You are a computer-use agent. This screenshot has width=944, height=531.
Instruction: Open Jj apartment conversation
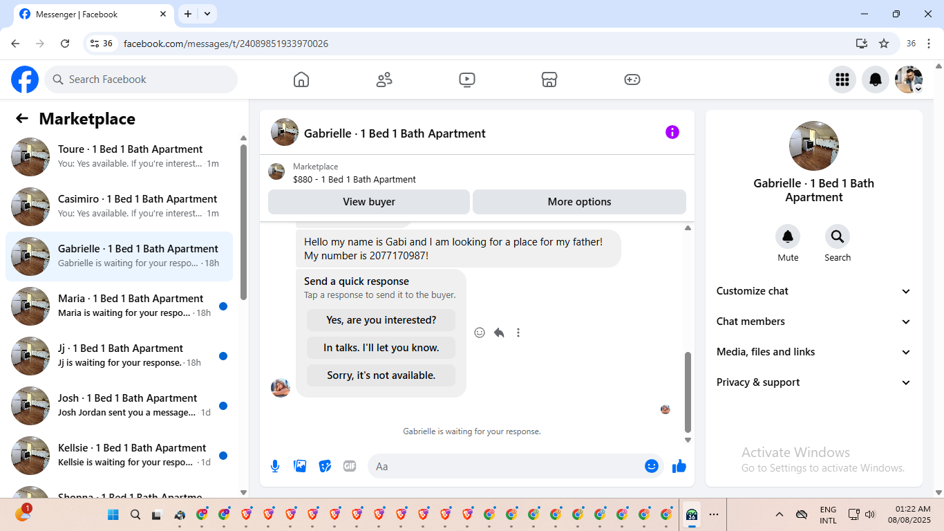(119, 356)
